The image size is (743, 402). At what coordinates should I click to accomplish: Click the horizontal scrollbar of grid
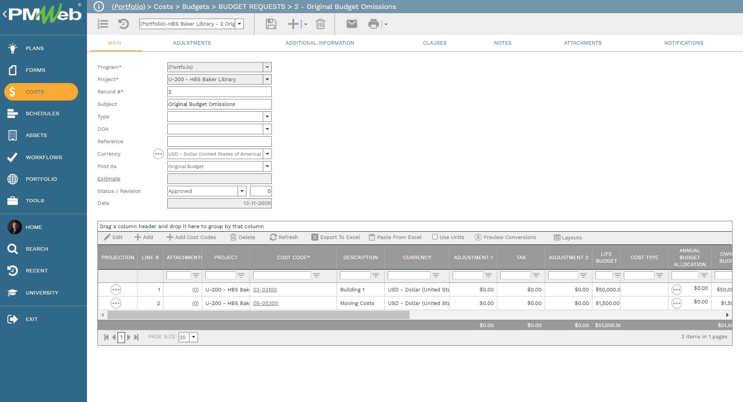click(258, 315)
